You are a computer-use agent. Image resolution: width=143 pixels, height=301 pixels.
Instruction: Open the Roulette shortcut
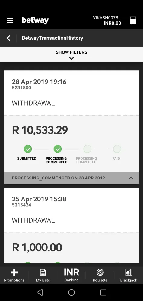click(100, 275)
